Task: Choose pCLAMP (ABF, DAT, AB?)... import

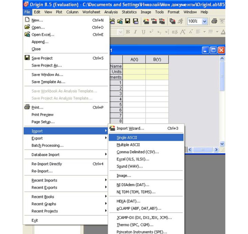Action: point(146,208)
